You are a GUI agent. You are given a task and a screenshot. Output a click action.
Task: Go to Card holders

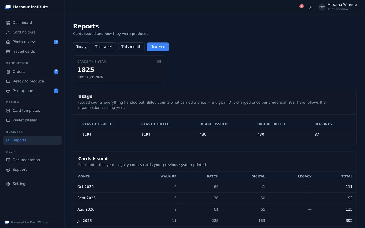point(32,32)
